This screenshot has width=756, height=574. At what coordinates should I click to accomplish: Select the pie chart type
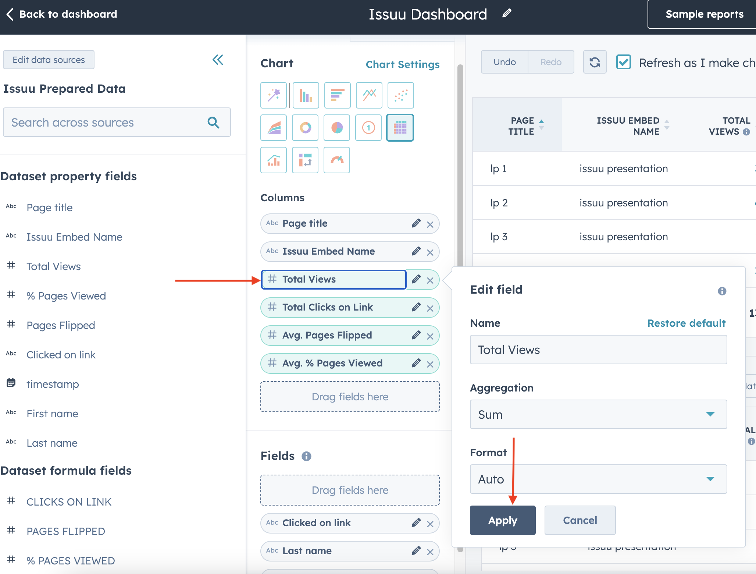pos(337,128)
